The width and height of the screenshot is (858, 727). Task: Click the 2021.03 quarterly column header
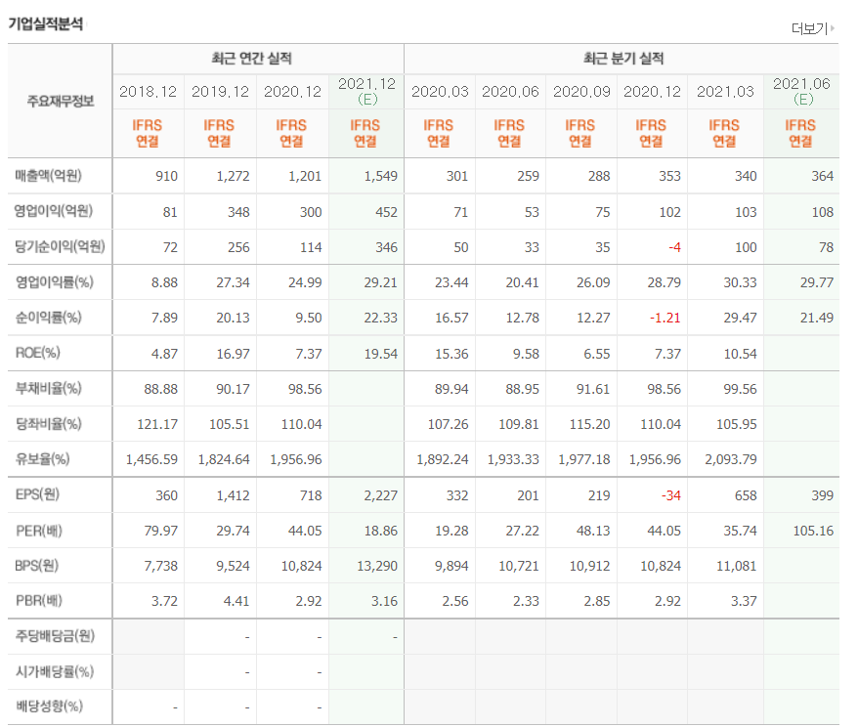(x=725, y=91)
